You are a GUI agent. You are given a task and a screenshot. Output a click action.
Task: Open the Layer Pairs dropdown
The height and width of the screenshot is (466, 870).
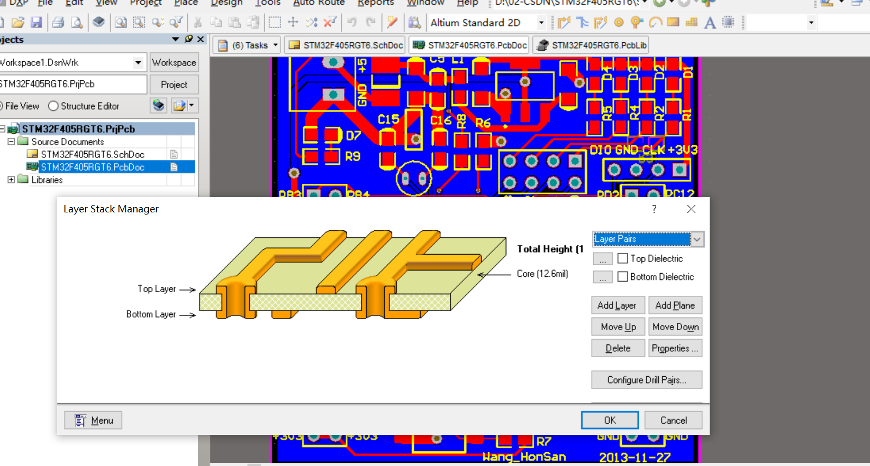697,239
